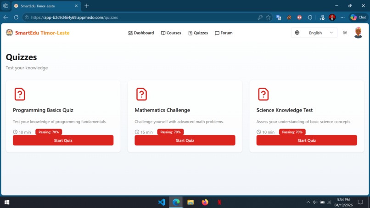Image resolution: width=370 pixels, height=208 pixels.
Task: Click the browser back arrow
Action: [x=6, y=17]
